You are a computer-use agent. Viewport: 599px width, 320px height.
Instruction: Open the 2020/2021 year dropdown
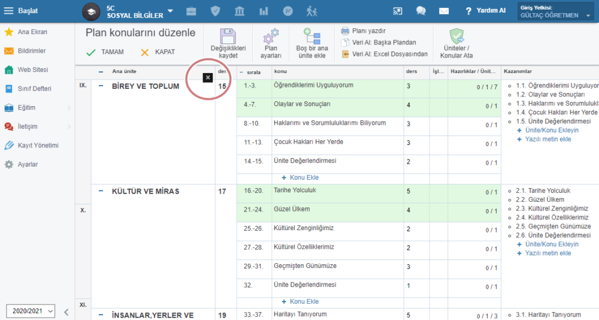click(x=30, y=311)
